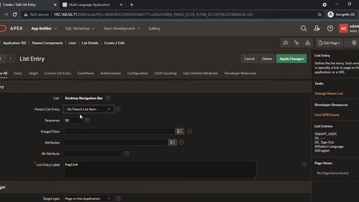Image resolution: width=359 pixels, height=202 pixels.
Task: Open the Target type dropdown
Action: tap(89, 199)
